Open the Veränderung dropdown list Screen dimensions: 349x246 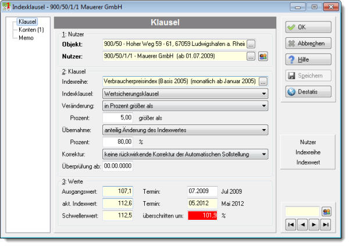tap(264, 106)
